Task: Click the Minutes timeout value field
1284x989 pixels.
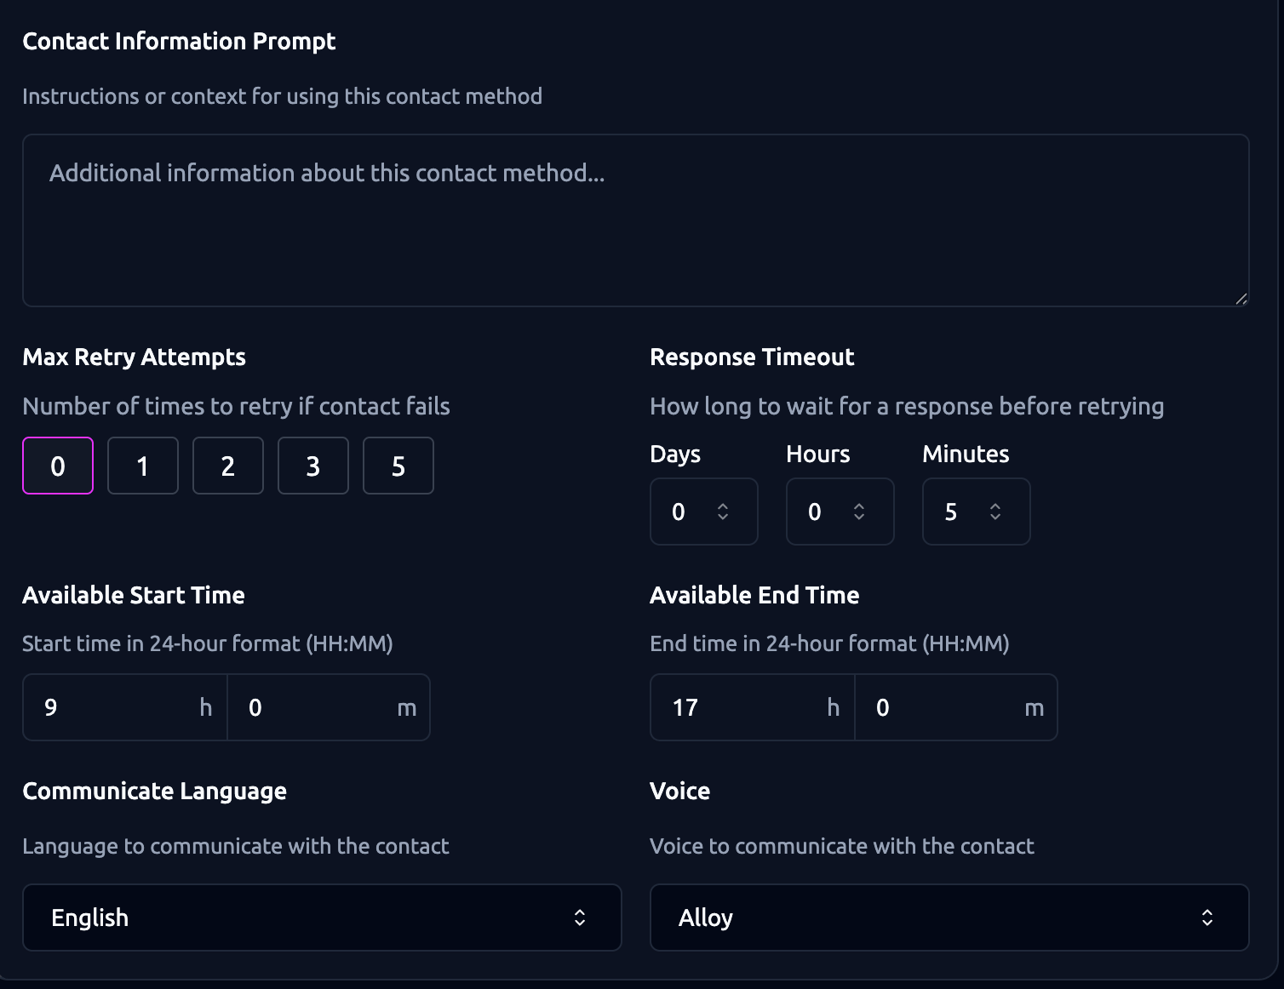Action: [958, 512]
